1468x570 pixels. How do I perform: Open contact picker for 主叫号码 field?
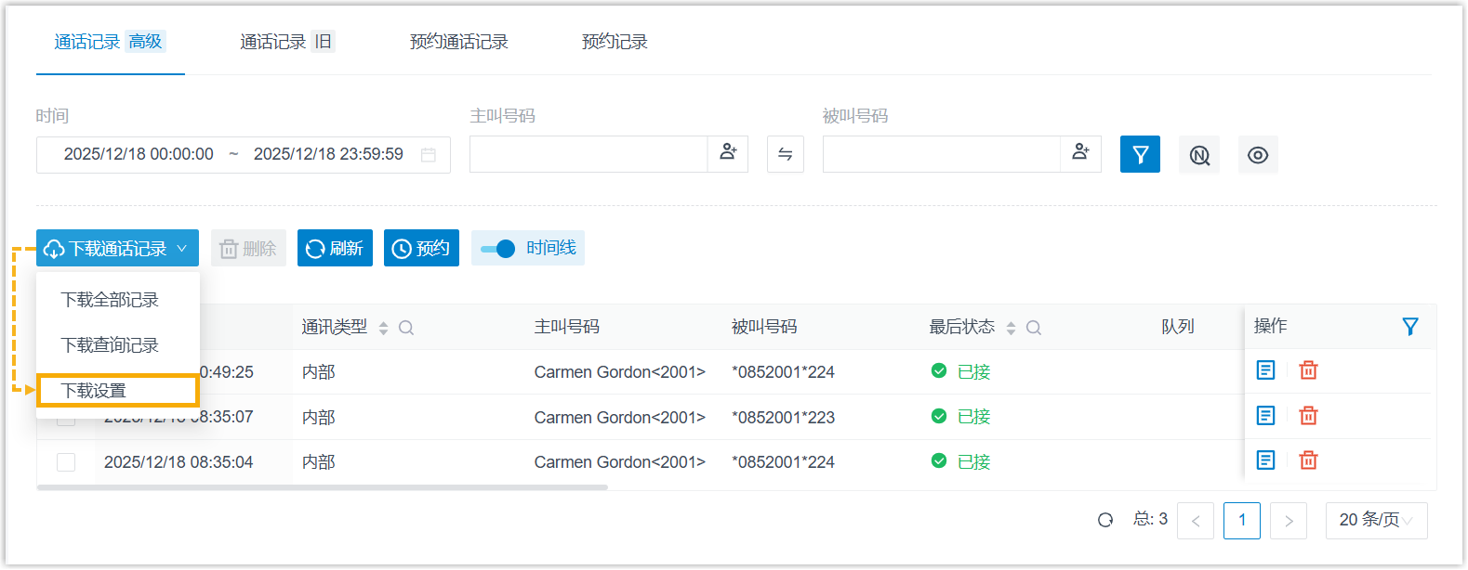tap(728, 153)
